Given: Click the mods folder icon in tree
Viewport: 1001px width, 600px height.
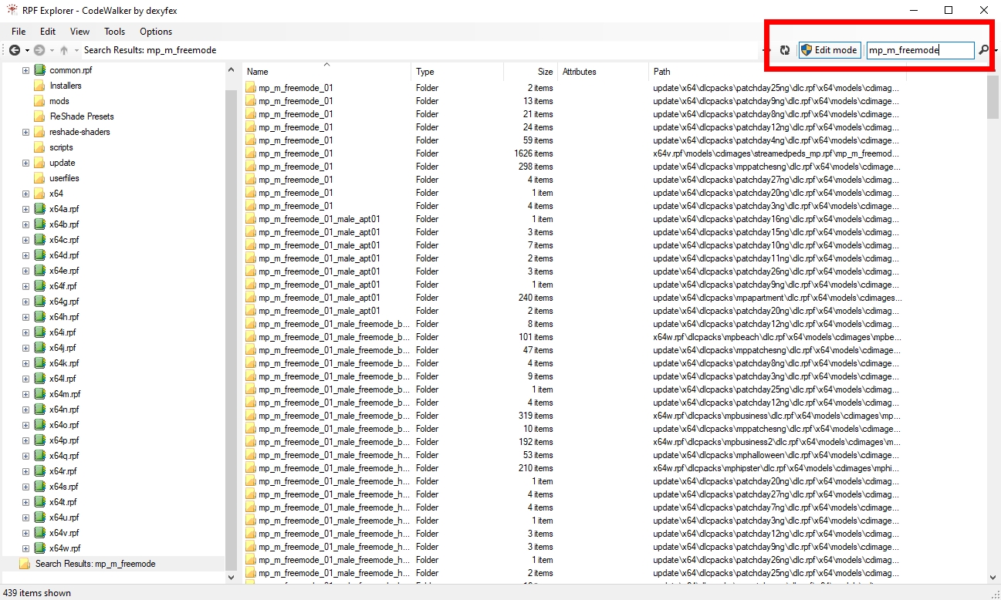Looking at the screenshot, I should tap(39, 101).
